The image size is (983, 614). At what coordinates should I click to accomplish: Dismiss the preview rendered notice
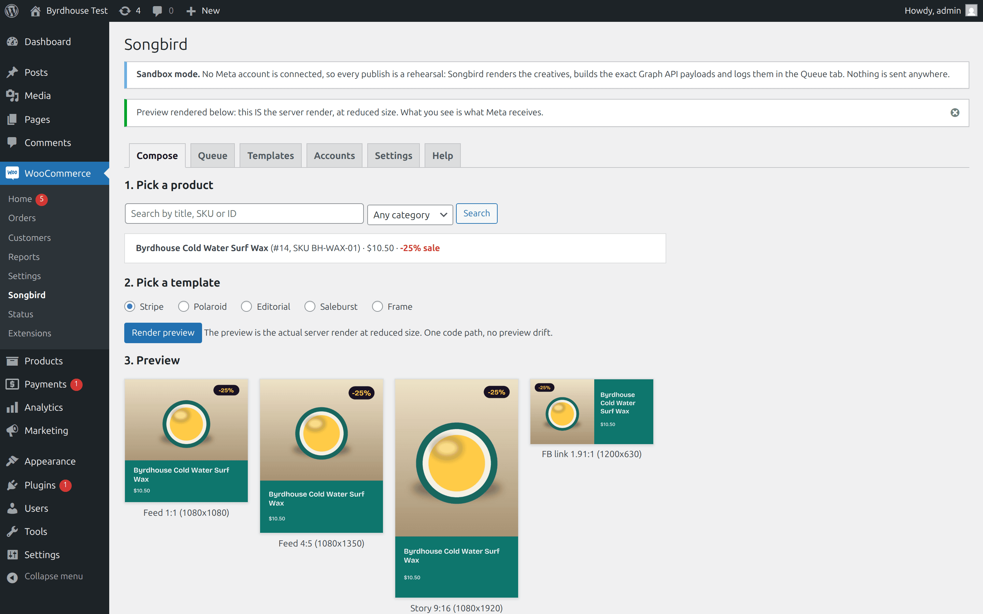coord(955,113)
